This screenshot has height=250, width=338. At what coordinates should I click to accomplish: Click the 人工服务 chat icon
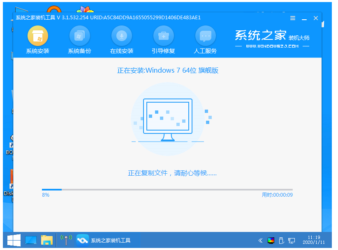pos(205,36)
